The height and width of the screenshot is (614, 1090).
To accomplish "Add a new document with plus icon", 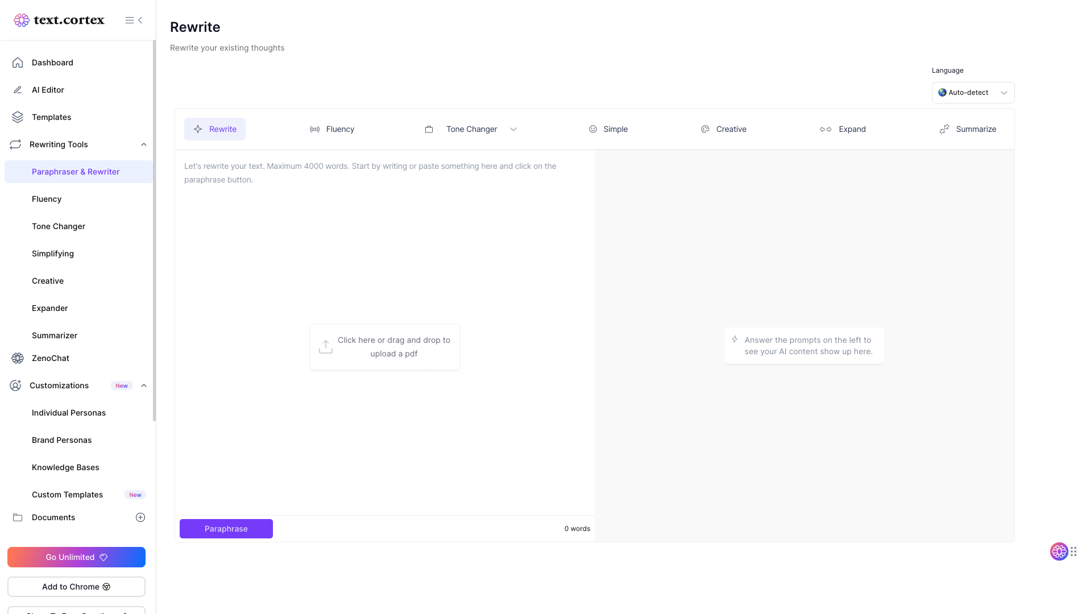I will pos(140,517).
